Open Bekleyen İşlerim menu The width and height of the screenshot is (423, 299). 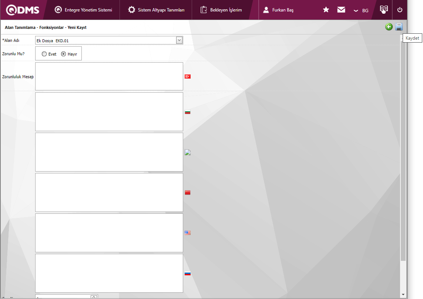(221, 10)
